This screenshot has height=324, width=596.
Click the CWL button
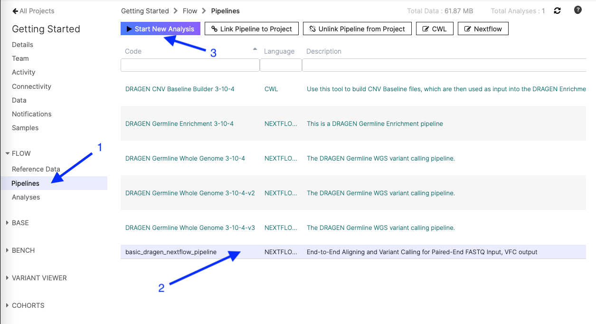pyautogui.click(x=435, y=29)
